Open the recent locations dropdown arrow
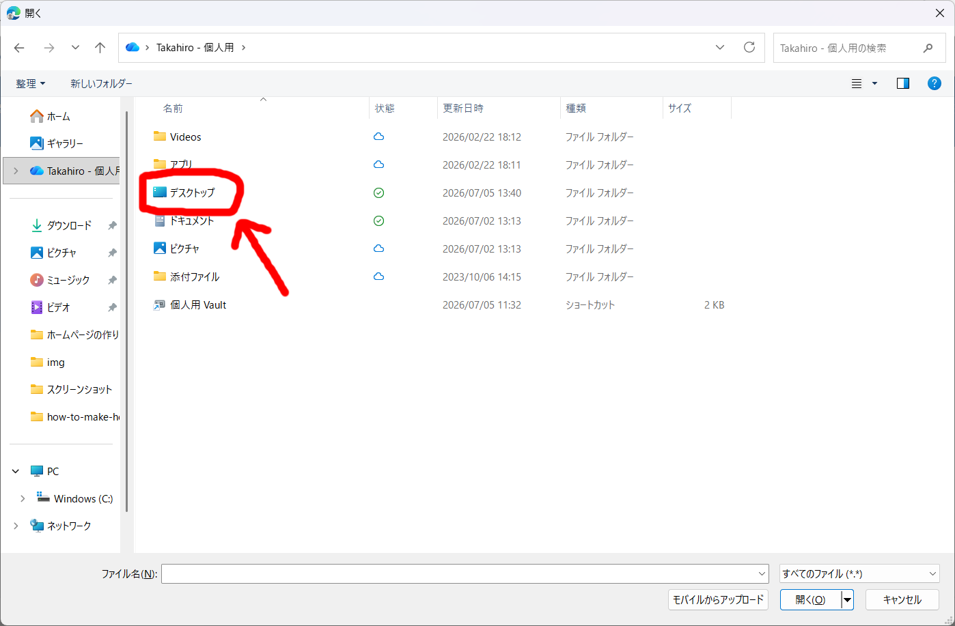The height and width of the screenshot is (626, 955). pos(75,48)
